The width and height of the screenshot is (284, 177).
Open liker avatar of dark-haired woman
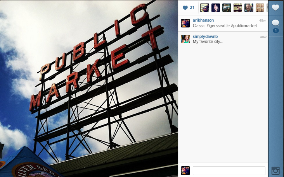(216, 8)
